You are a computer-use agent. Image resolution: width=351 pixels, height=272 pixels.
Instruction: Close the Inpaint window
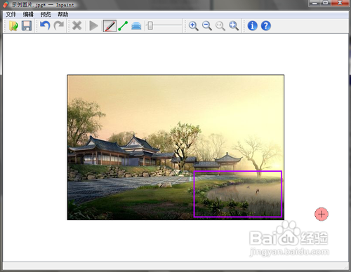coord(340,3)
